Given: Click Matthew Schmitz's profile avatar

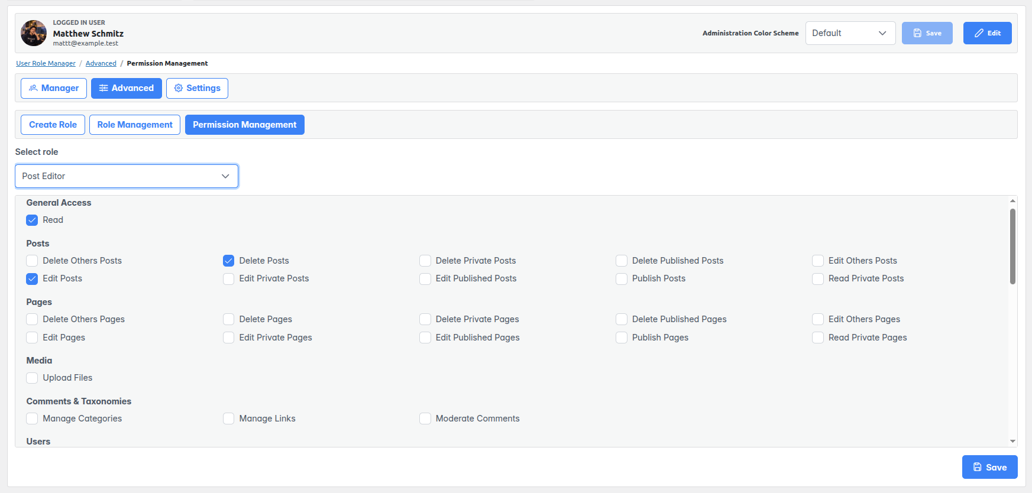Looking at the screenshot, I should (34, 33).
